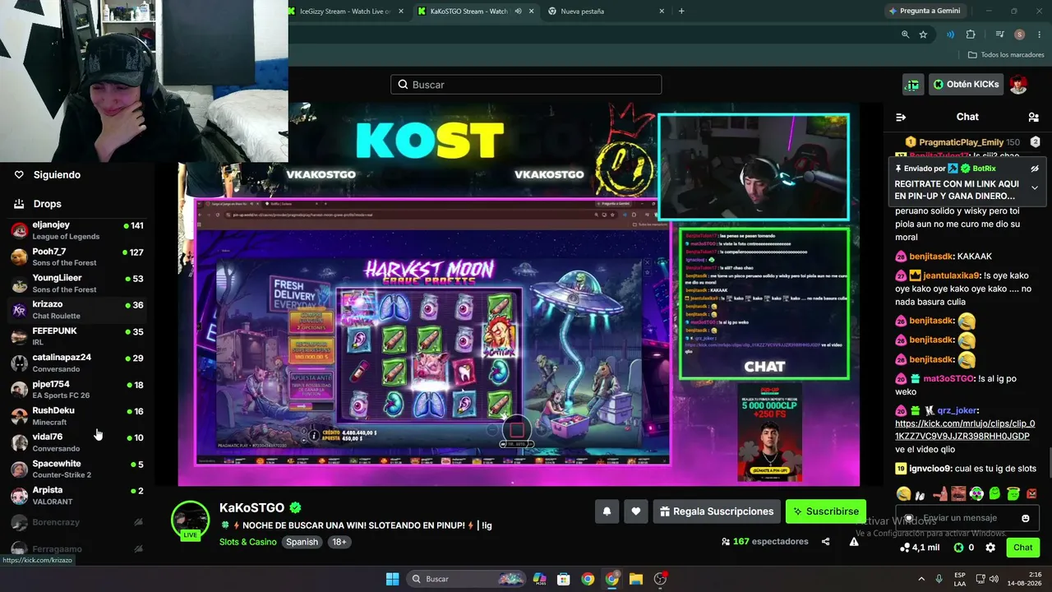Send message with the green Chat button
Screen dimensions: 1052x592
pos(1022,548)
